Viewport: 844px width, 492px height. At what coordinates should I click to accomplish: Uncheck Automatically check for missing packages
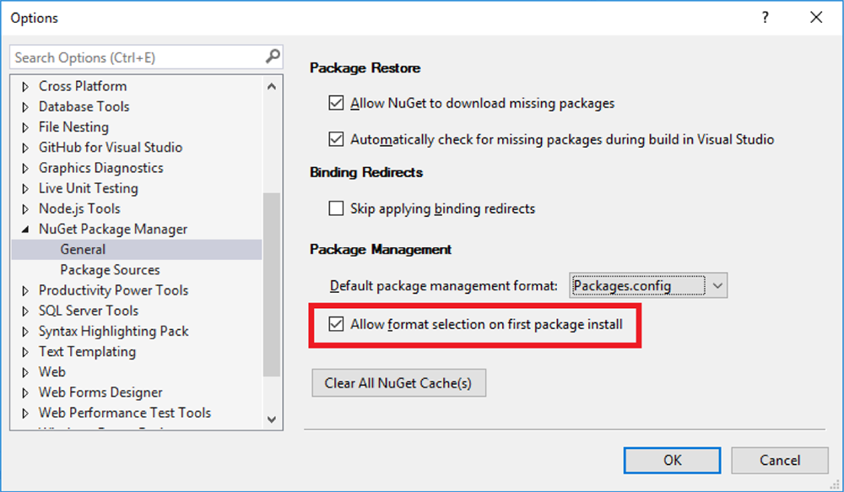(x=336, y=139)
